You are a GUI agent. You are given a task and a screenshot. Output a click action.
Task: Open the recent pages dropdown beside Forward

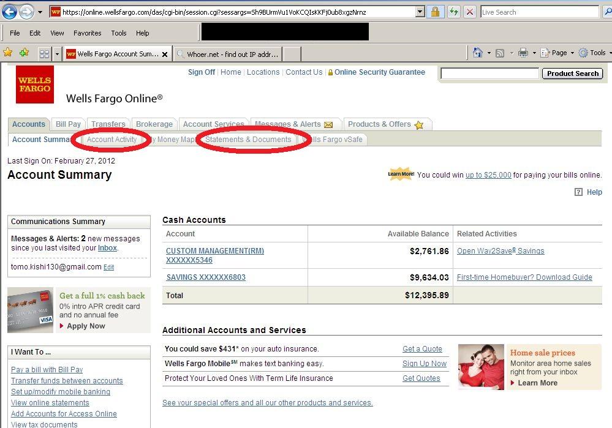[x=40, y=12]
